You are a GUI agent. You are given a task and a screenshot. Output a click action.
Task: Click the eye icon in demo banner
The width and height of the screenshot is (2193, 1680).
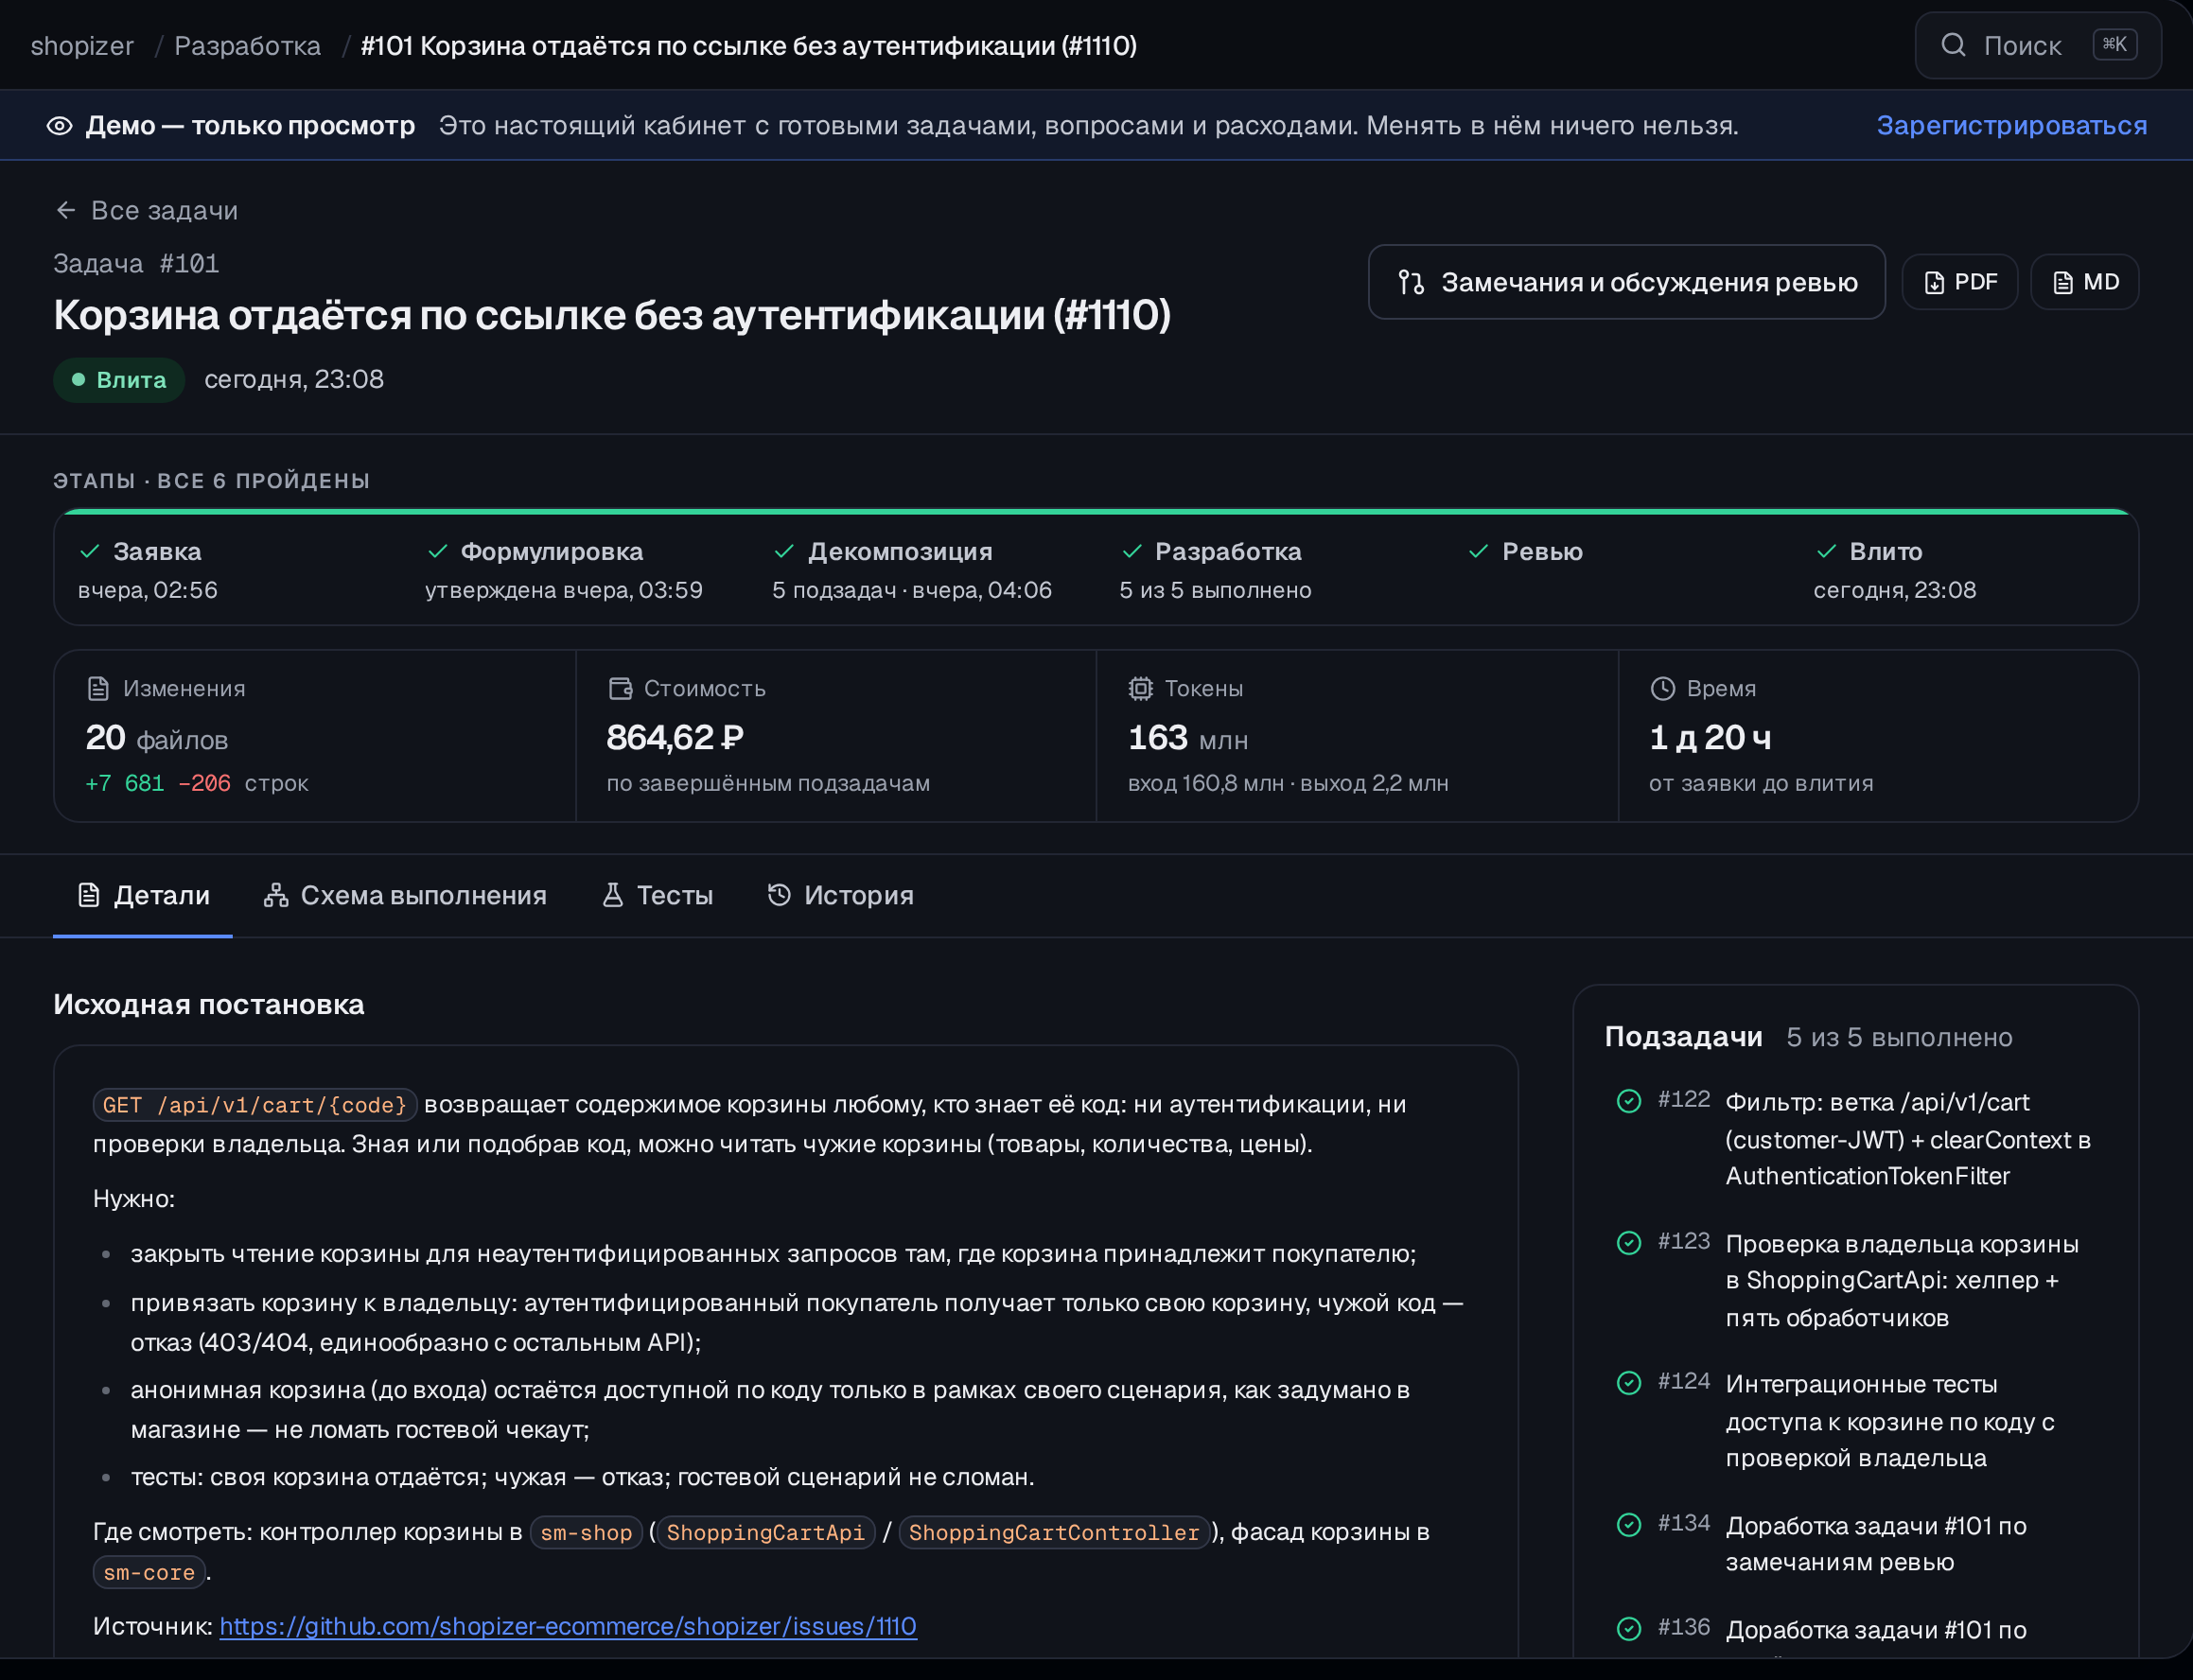(59, 126)
